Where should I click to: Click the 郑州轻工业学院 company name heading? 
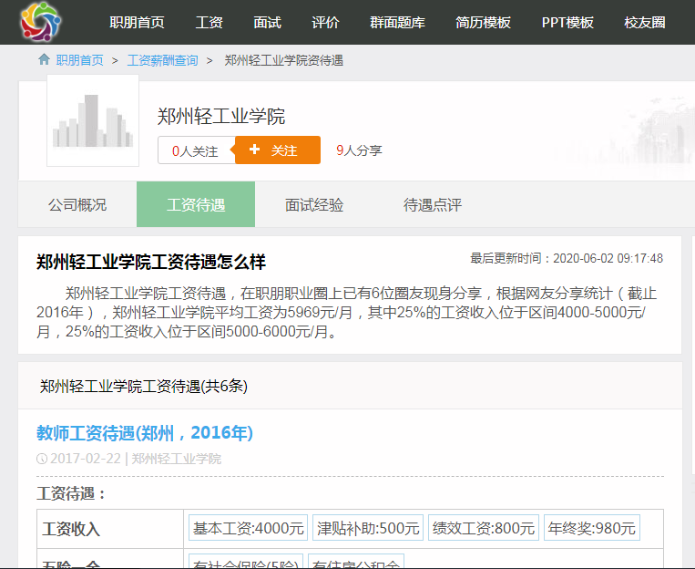click(221, 117)
